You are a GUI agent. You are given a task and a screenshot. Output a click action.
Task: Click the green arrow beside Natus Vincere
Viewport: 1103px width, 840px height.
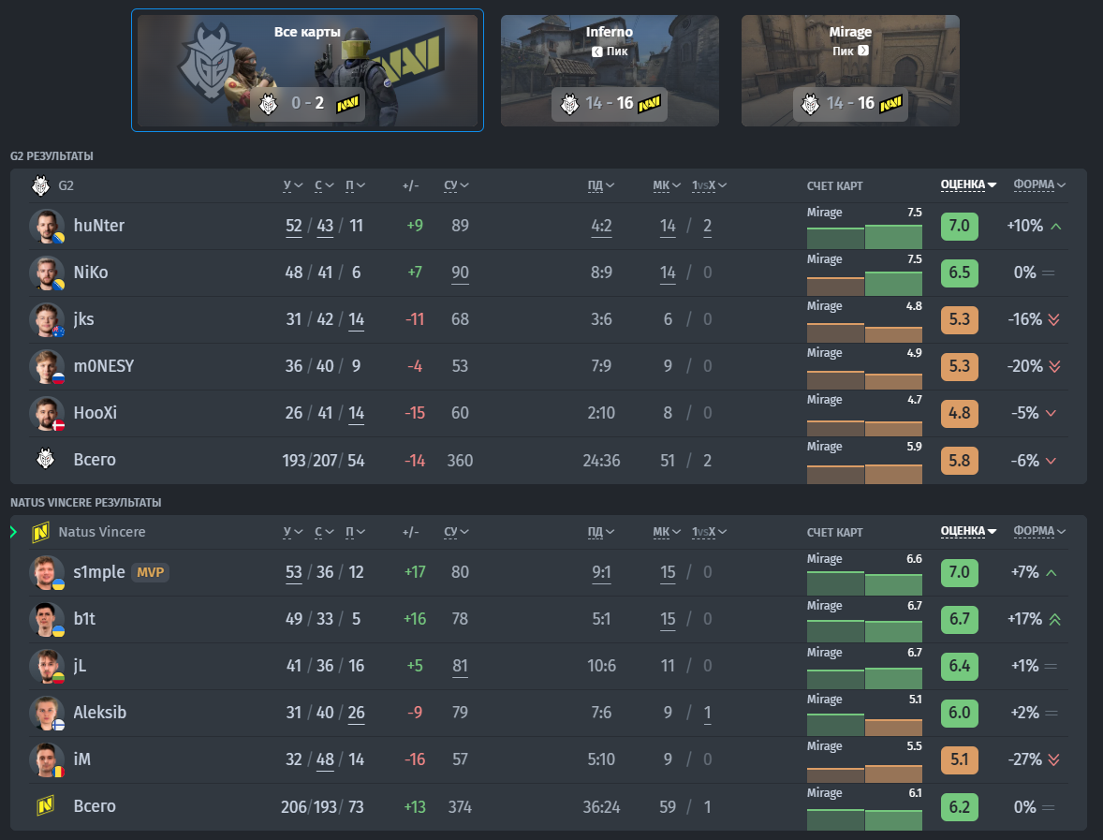click(x=13, y=532)
